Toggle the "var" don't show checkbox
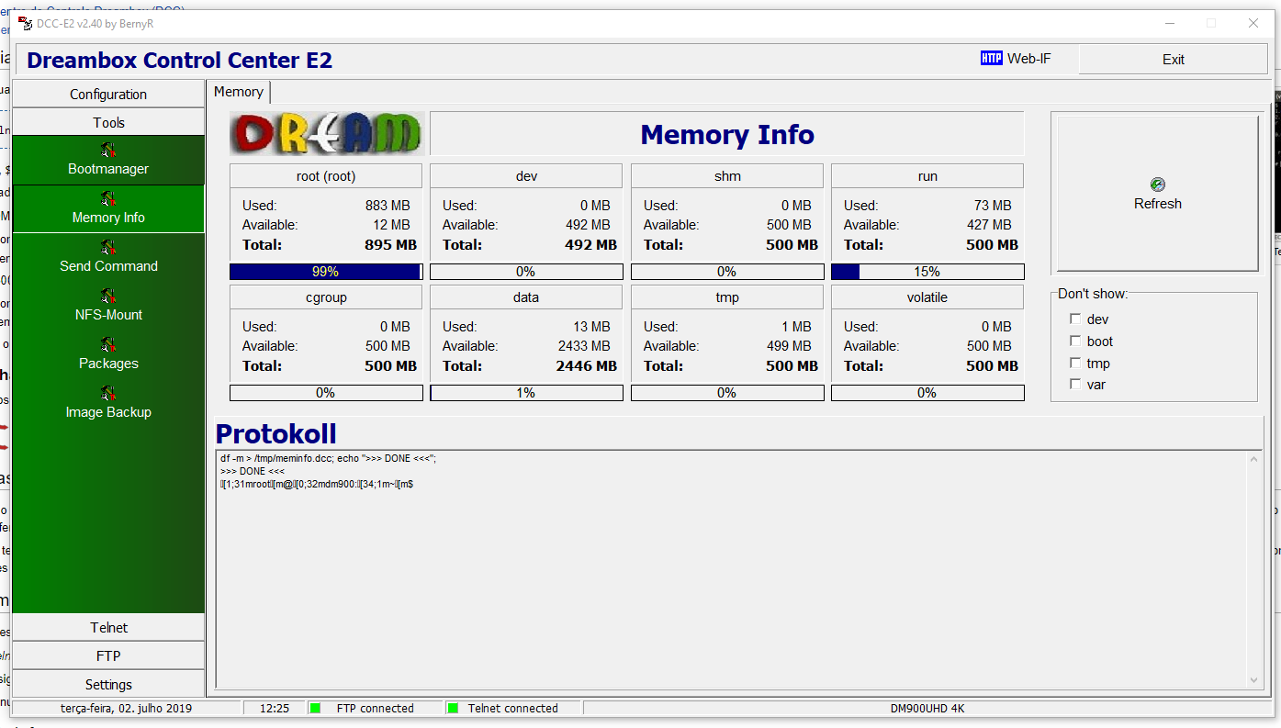This screenshot has height=728, width=1281. (x=1075, y=385)
